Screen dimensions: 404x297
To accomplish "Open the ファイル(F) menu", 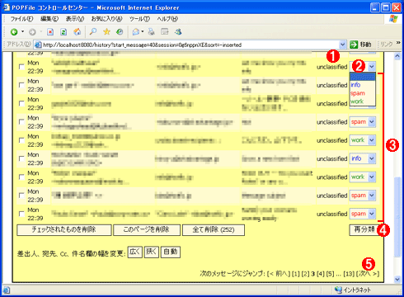I will 21,19.
